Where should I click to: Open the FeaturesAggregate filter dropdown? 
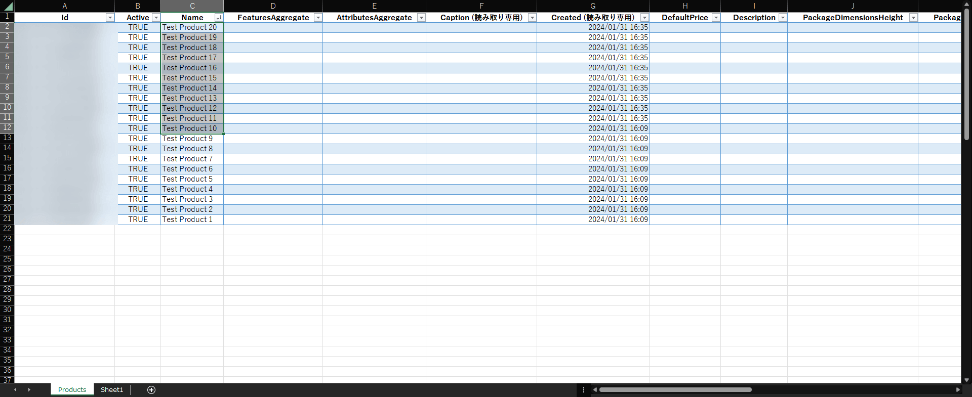318,18
